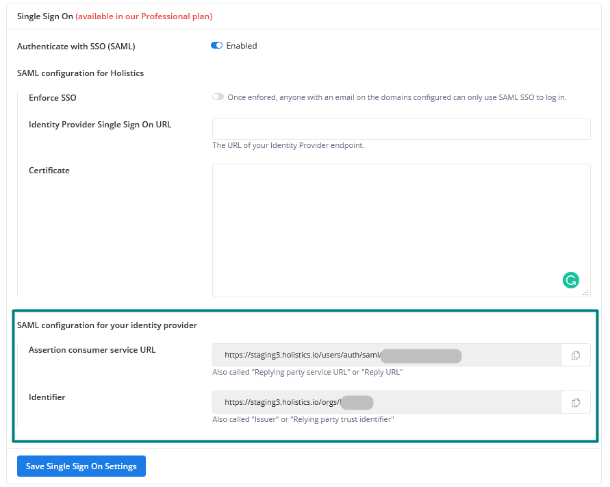
Task: Copy the Assertion consumer service URL
Action: coord(576,355)
